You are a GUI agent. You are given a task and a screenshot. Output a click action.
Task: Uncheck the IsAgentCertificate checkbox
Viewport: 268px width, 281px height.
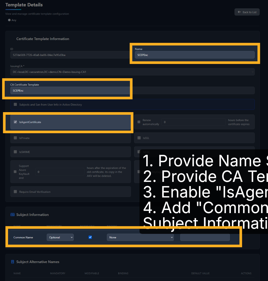tap(15, 122)
